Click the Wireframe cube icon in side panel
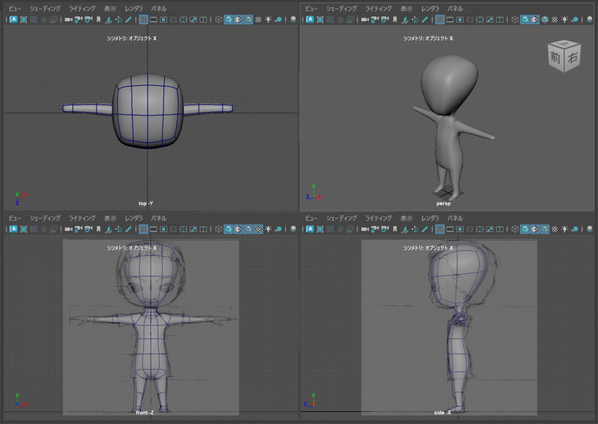 514,229
